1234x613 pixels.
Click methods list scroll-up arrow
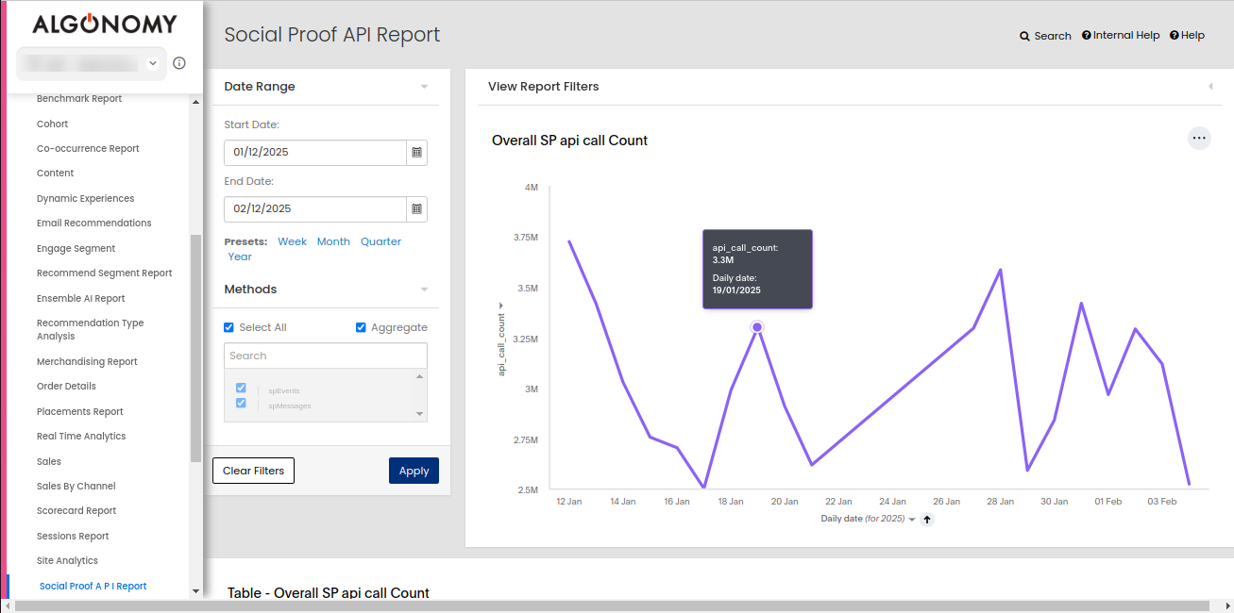[419, 376]
